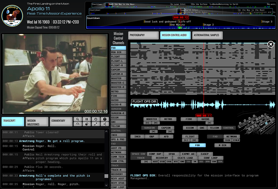Toggle fullscreen with the expand arrows icon
This screenshot has width=278, height=189.
[96, 124]
